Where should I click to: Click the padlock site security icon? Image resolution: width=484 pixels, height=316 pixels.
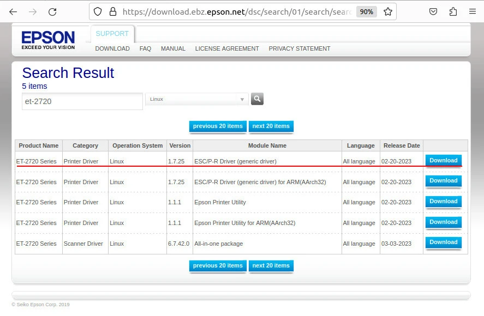pyautogui.click(x=112, y=11)
